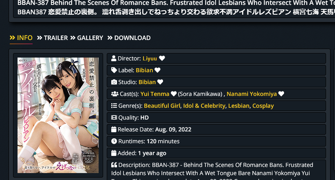Viewport: 335px width, 180px height.
Task: Open the GALLERY tab
Action: click(x=87, y=38)
